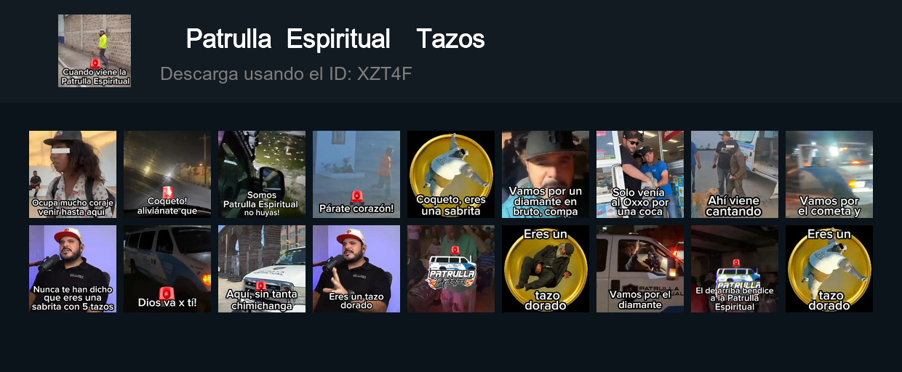The height and width of the screenshot is (372, 902).
Task: Select the 'Coqueto! aliviánate que' sticker
Action: [x=167, y=174]
